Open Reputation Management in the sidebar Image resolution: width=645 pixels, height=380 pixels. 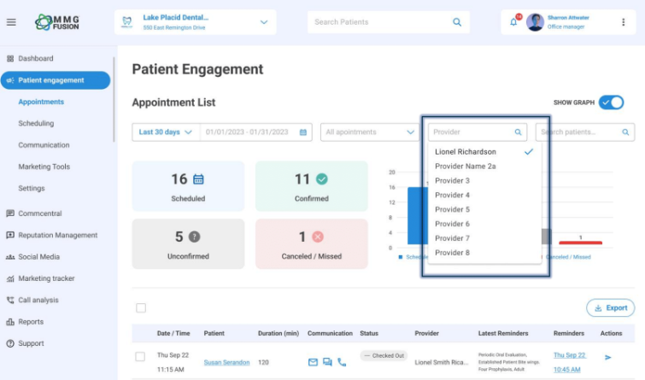(x=58, y=235)
